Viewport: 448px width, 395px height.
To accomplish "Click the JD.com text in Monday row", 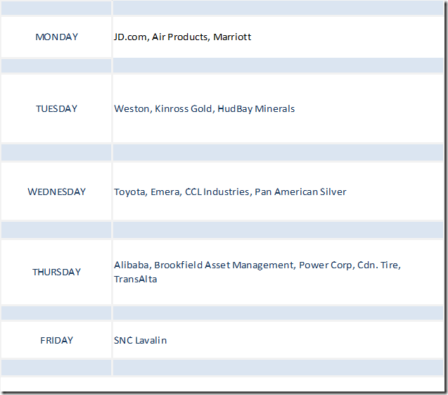I will click(x=130, y=37).
